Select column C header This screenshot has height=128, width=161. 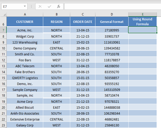pyautogui.click(x=83, y=14)
